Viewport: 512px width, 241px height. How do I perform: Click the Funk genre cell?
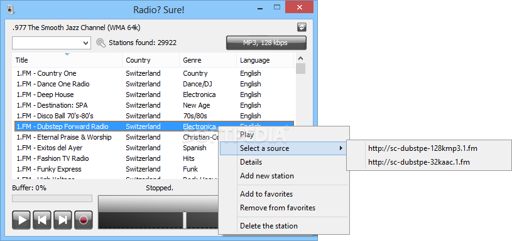pyautogui.click(x=190, y=169)
